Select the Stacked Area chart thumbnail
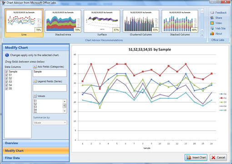 (x=63, y=23)
